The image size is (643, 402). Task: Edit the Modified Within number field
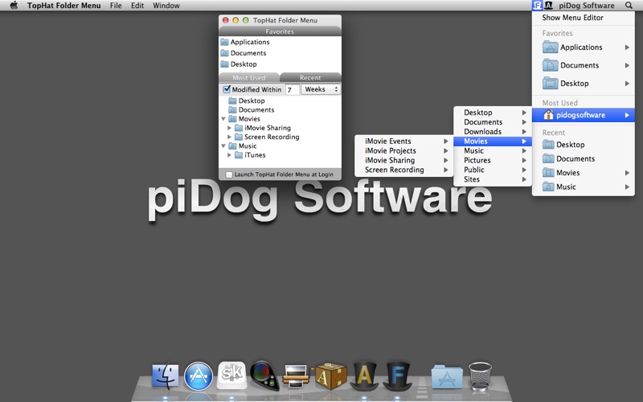pos(292,89)
